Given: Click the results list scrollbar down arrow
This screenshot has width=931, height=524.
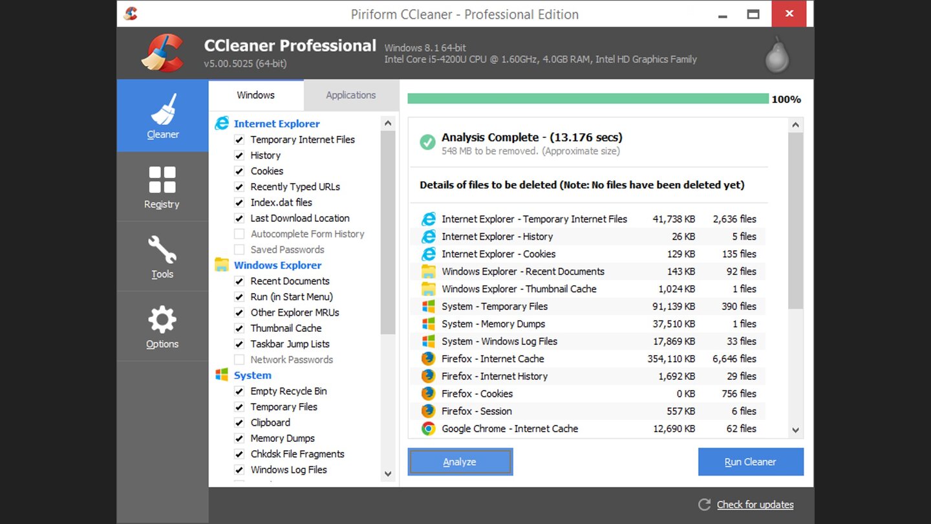Looking at the screenshot, I should [x=796, y=430].
